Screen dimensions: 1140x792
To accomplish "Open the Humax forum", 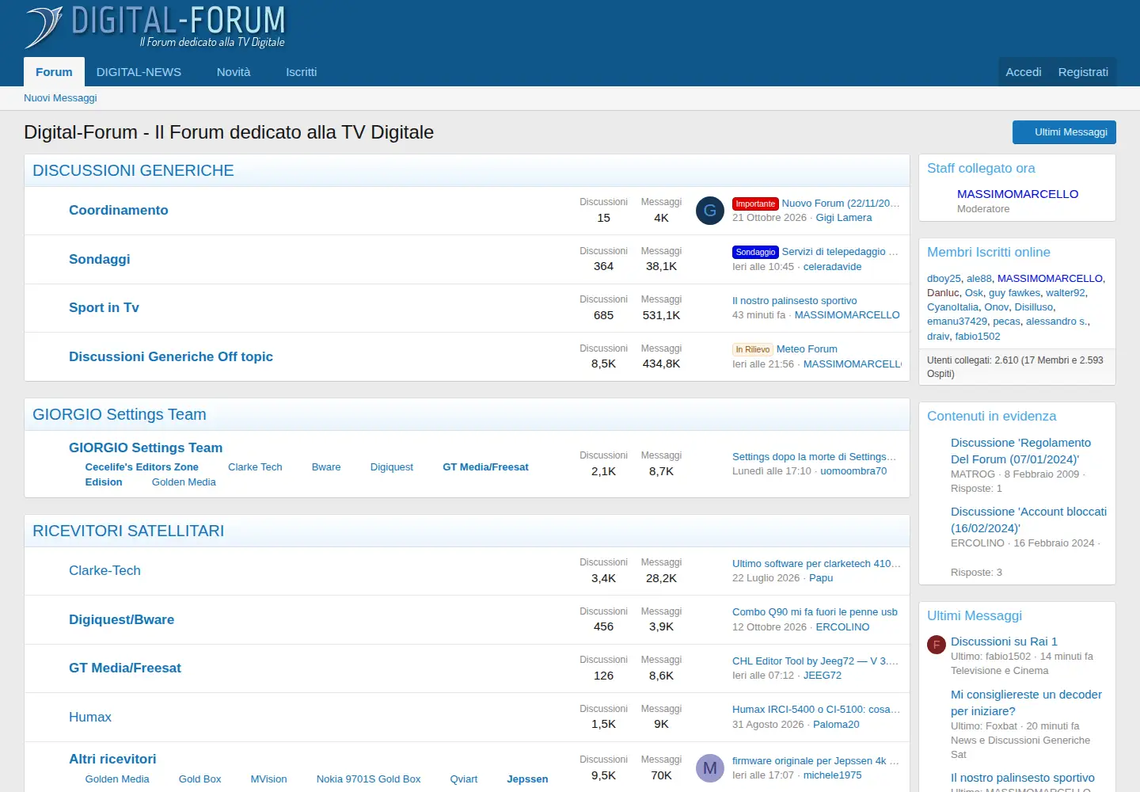I will [90, 717].
